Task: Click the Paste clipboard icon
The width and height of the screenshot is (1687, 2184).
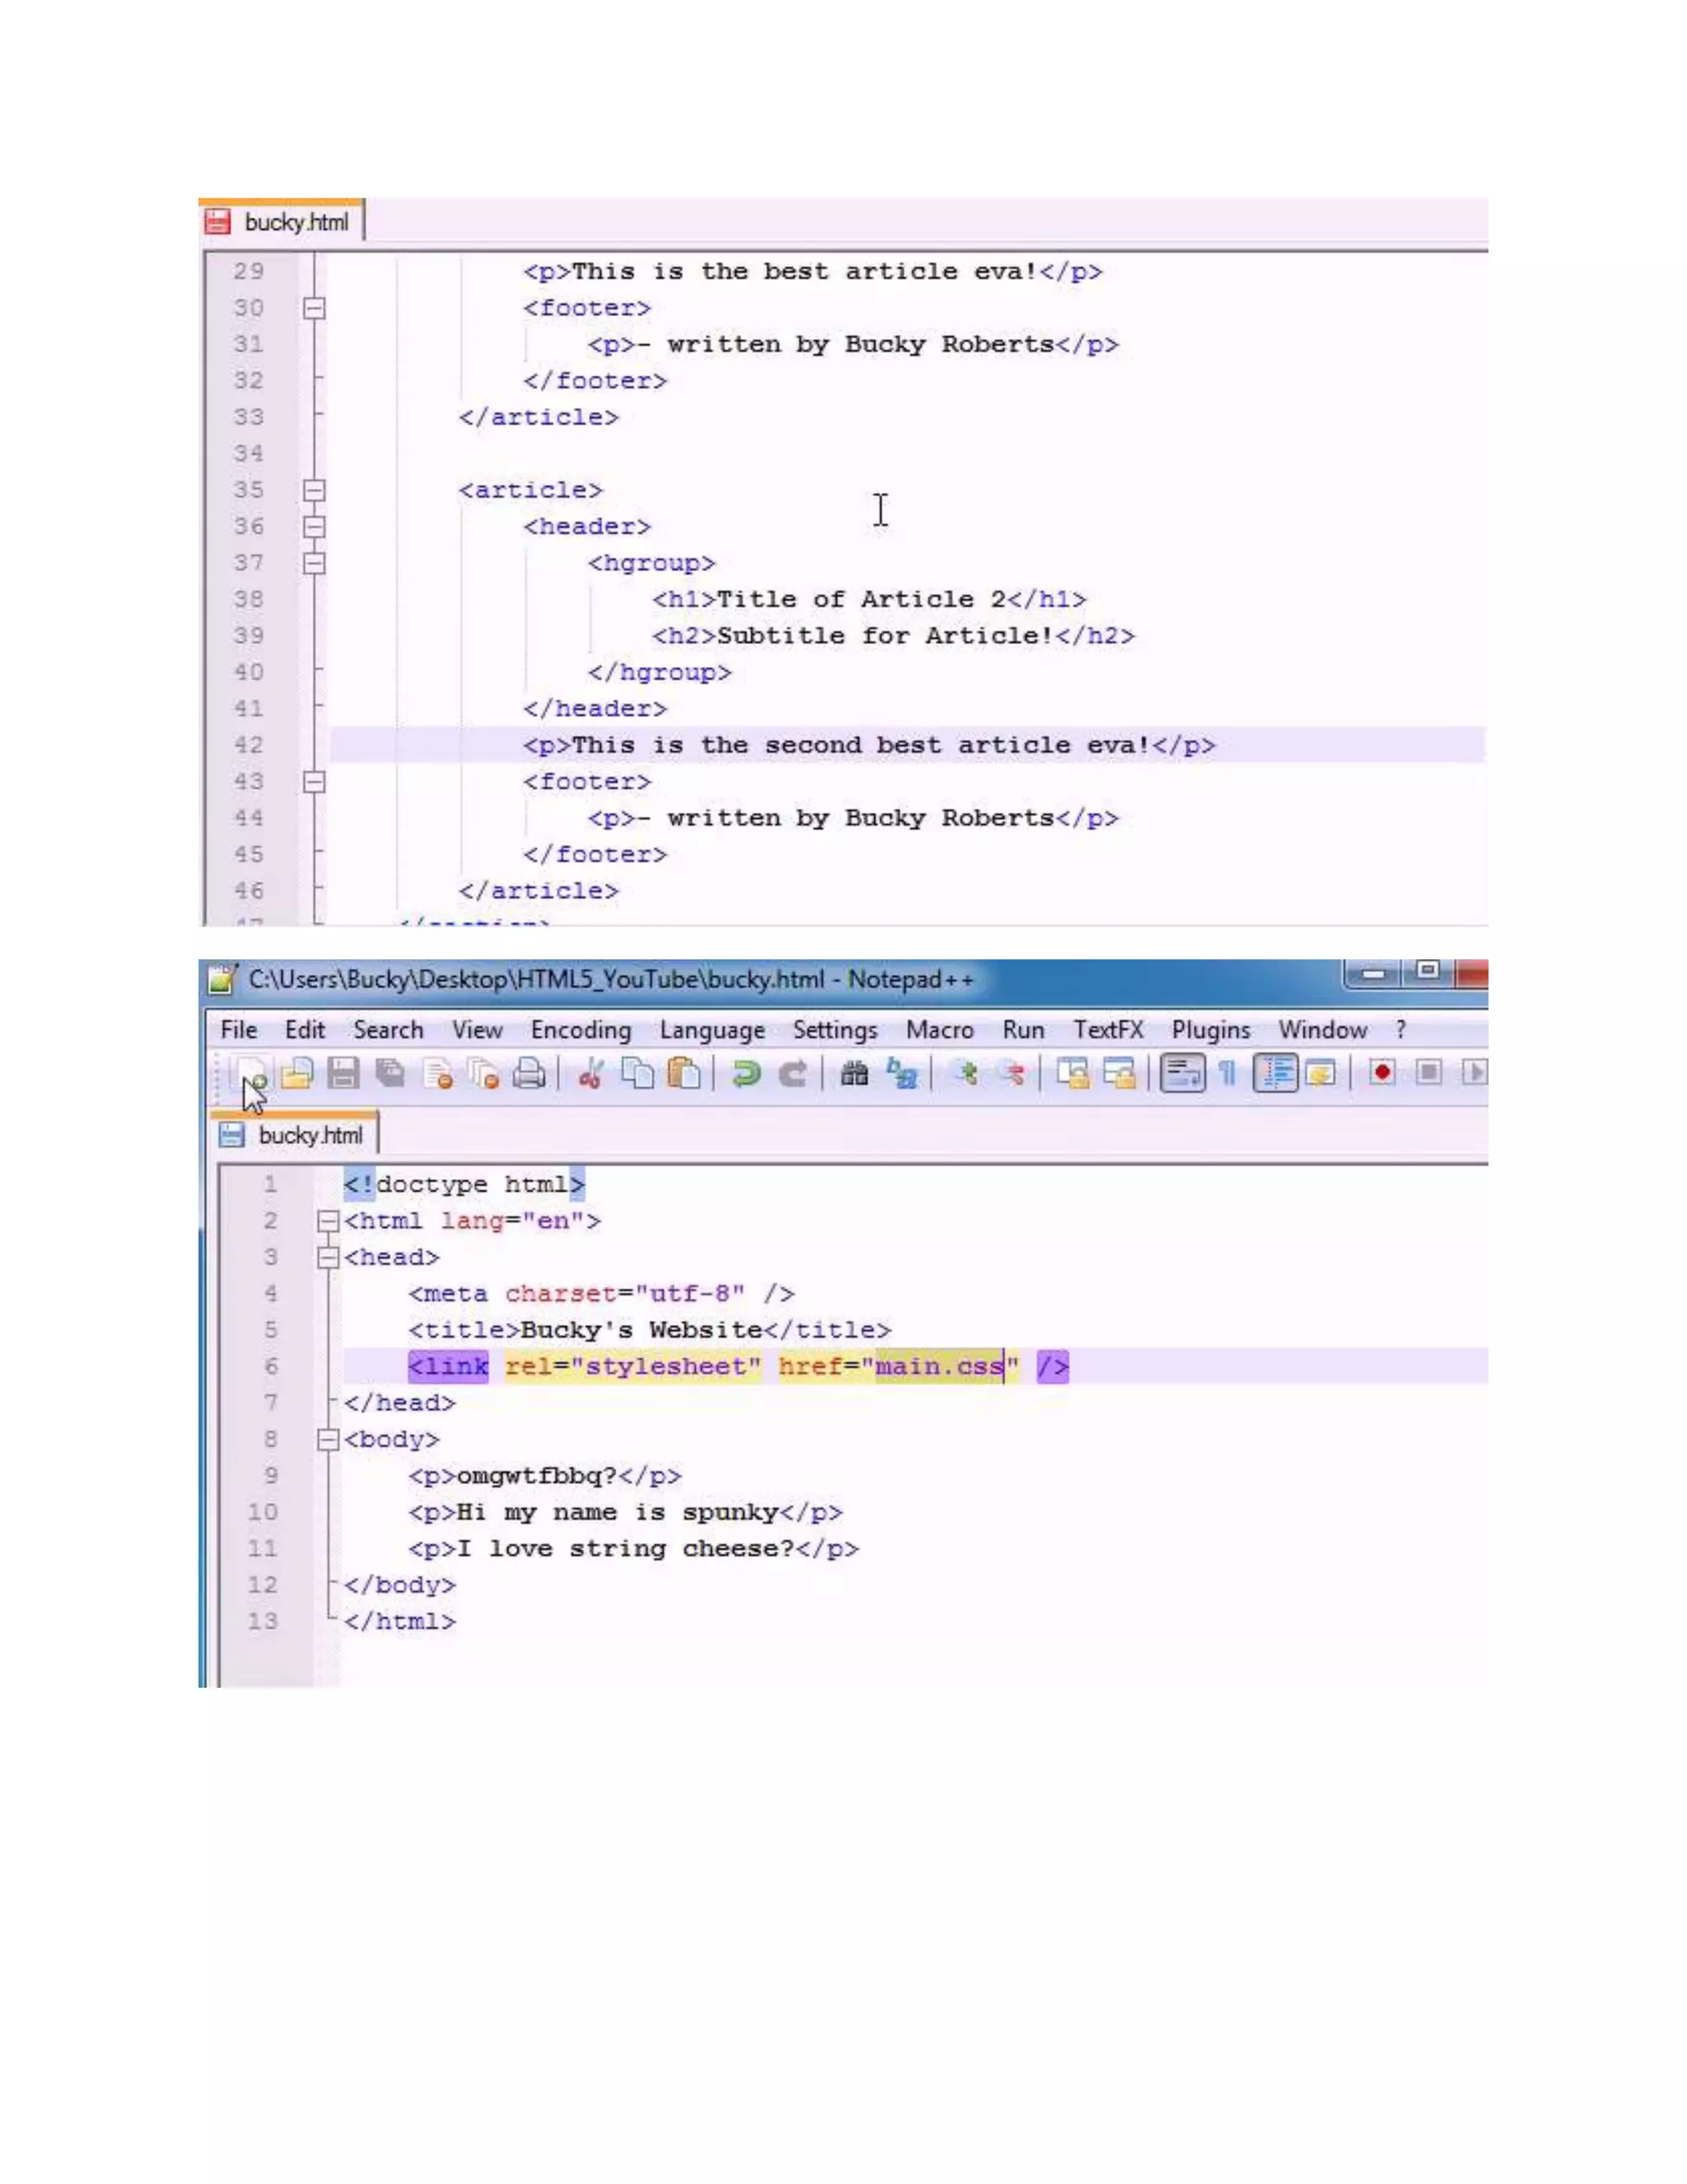Action: pos(684,1074)
